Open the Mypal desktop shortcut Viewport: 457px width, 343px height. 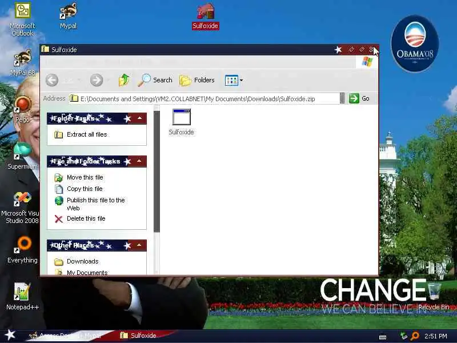pyautogui.click(x=68, y=16)
